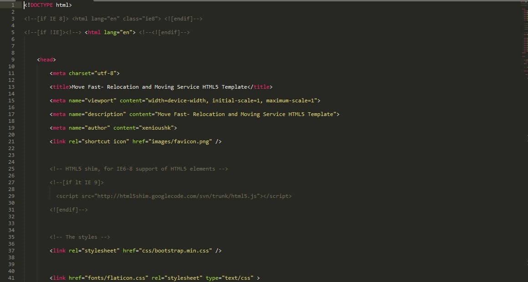
Task: Click line number 1 in the gutter
Action: 13,5
